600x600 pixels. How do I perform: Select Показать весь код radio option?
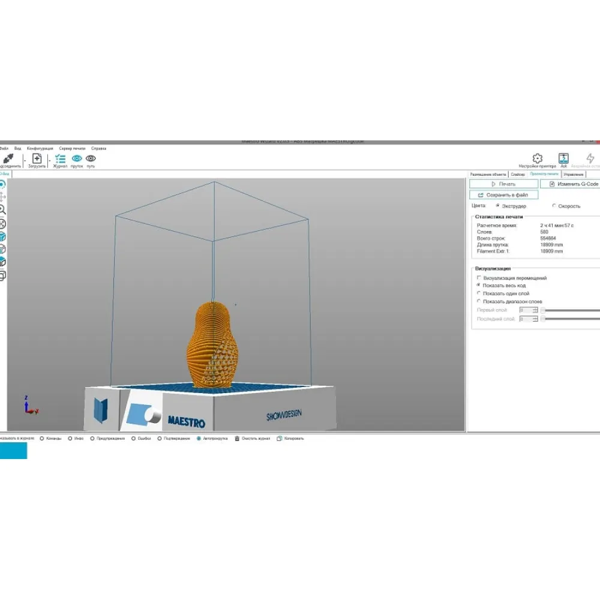[479, 286]
